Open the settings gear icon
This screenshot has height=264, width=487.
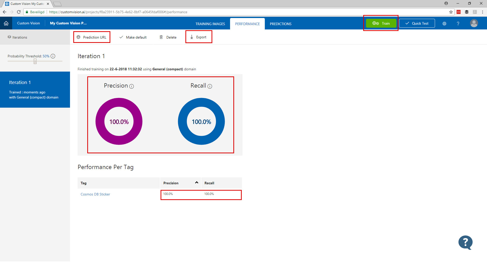tap(444, 24)
